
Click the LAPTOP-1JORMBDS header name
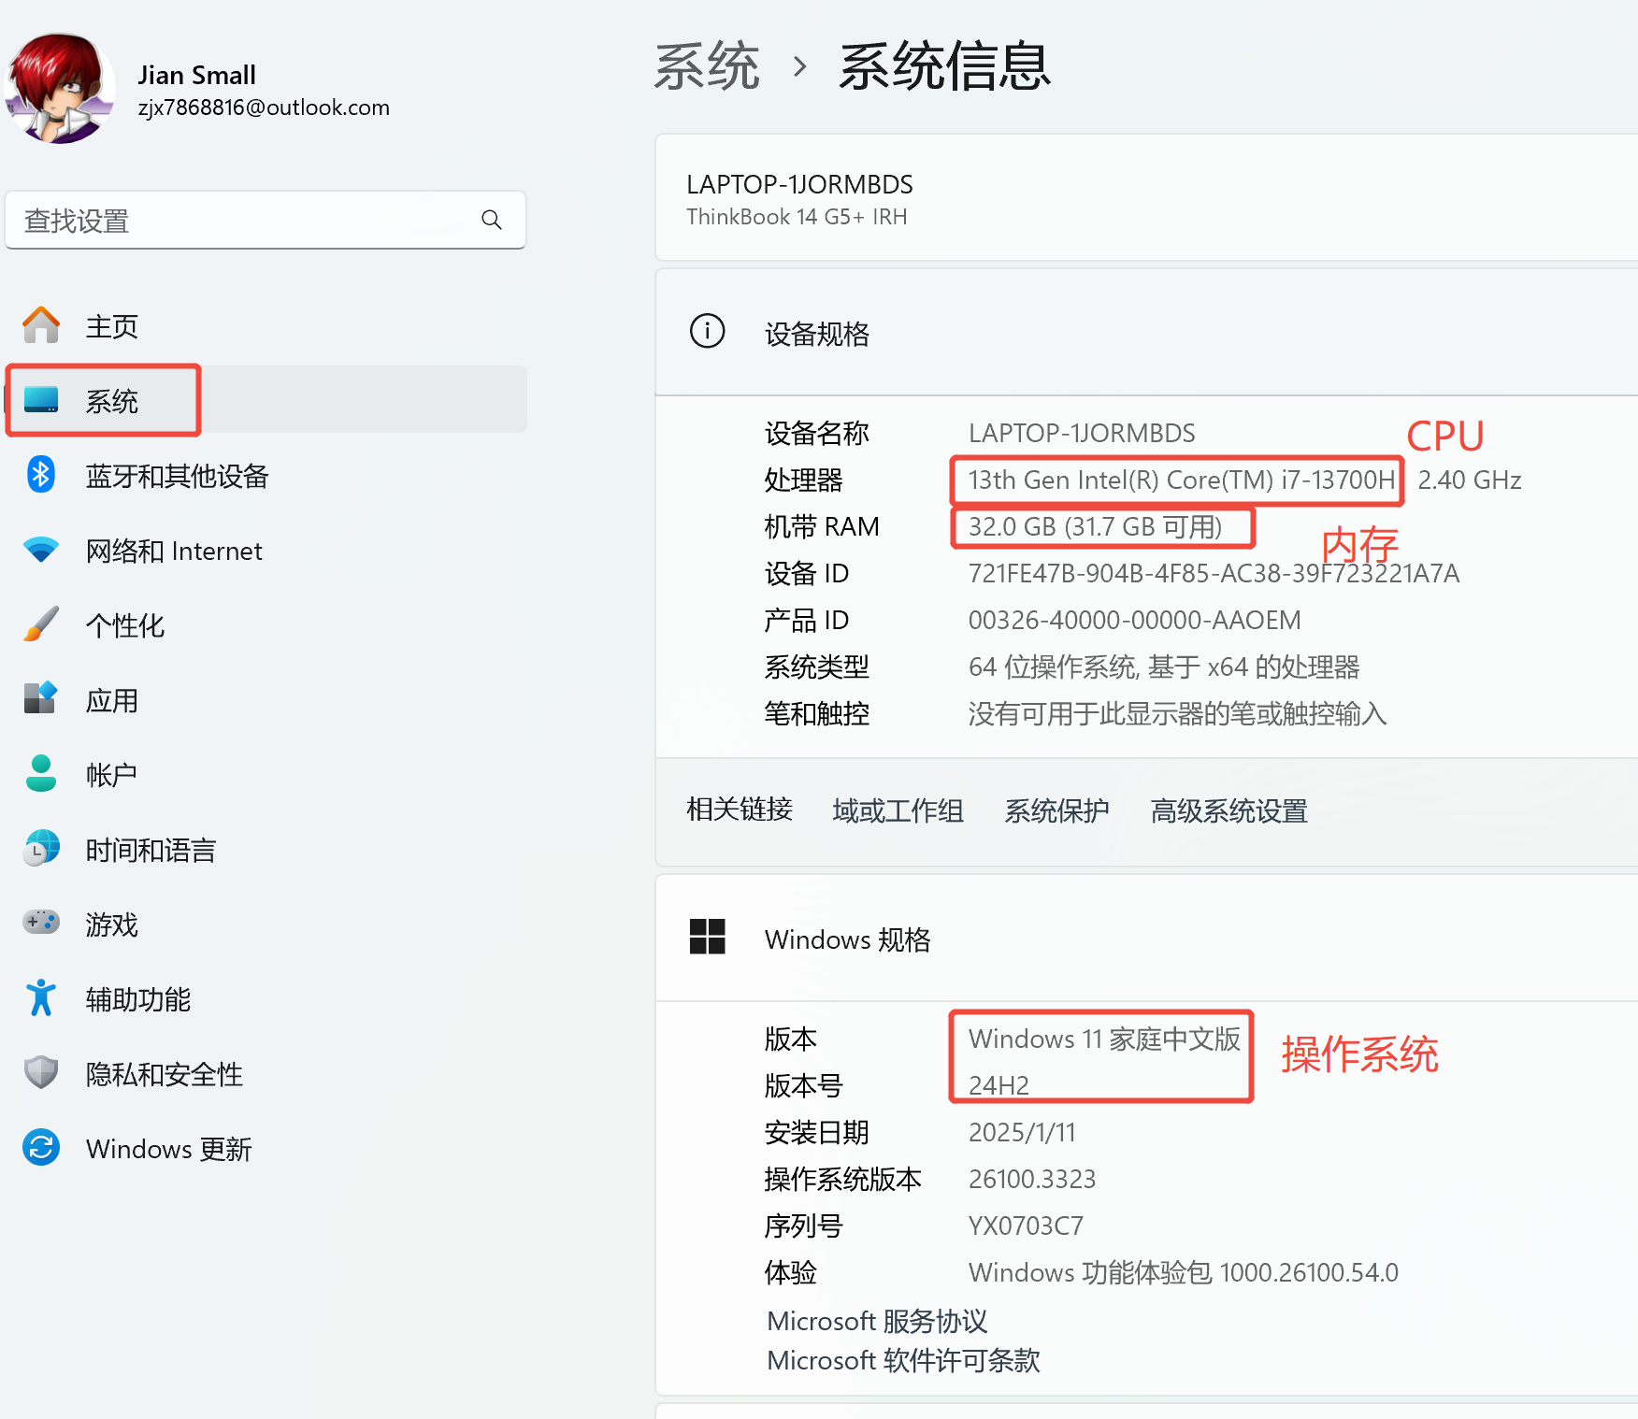799,184
